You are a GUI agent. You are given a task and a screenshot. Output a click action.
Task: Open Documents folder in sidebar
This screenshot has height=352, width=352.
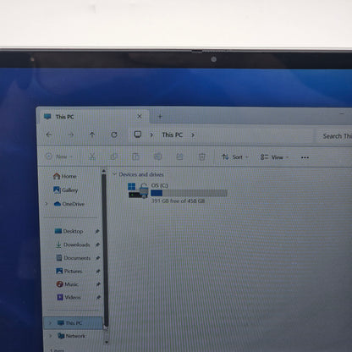coord(74,258)
